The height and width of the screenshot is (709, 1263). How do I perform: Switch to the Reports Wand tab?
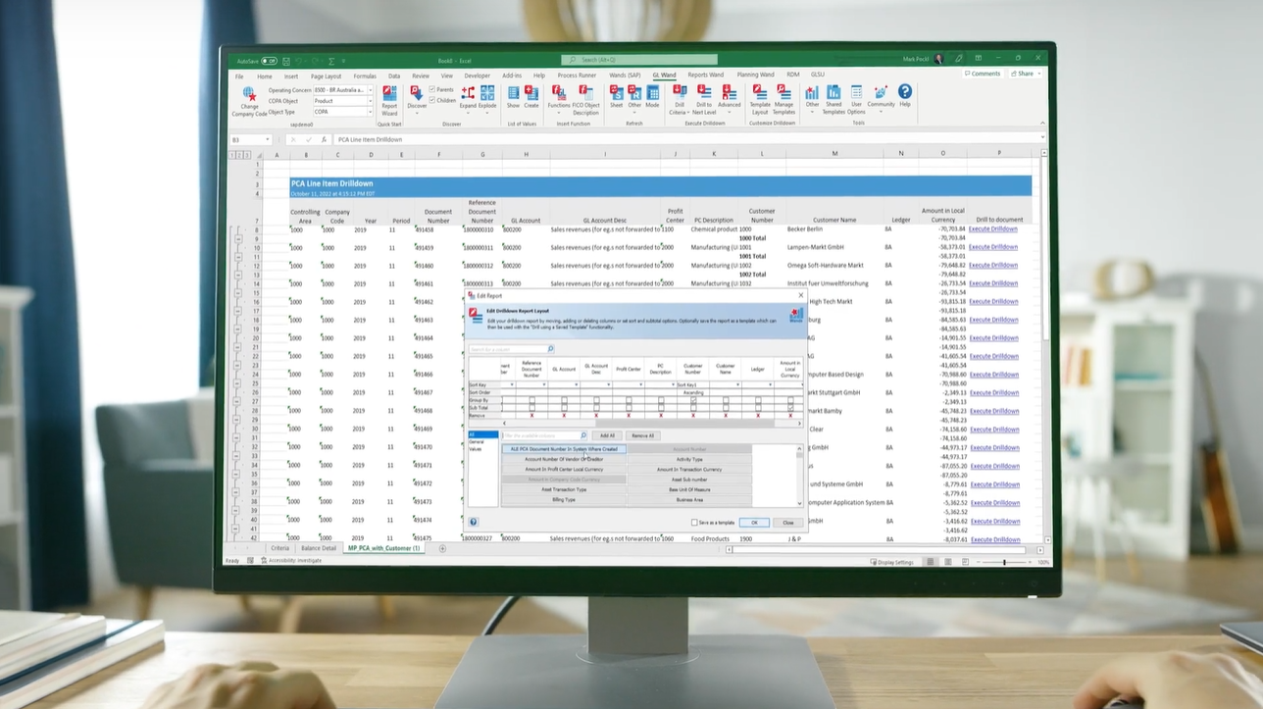[705, 75]
